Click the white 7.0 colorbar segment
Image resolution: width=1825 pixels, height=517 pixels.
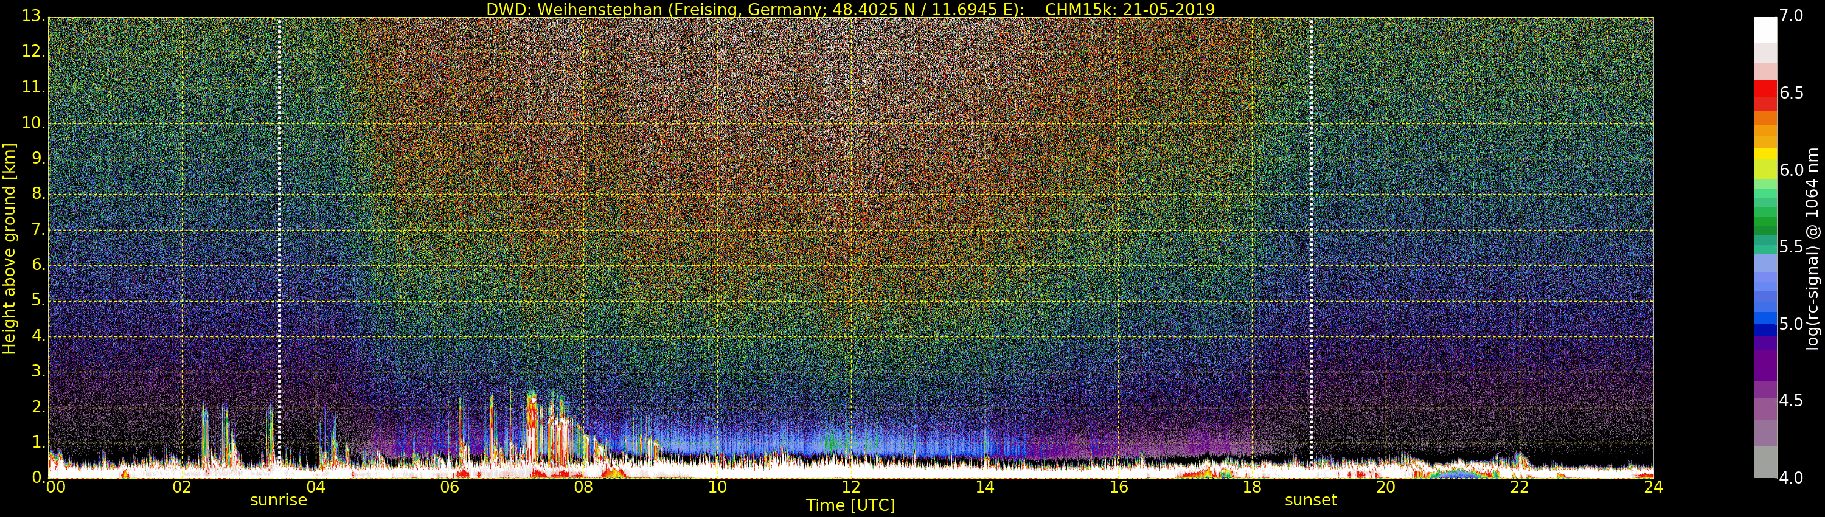[x=1765, y=30]
